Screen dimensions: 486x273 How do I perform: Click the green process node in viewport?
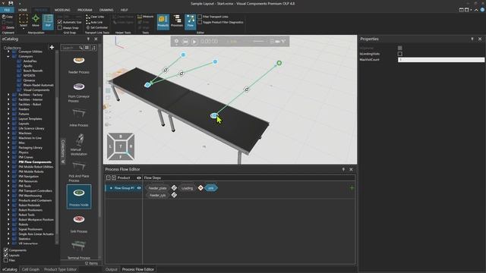click(x=279, y=63)
